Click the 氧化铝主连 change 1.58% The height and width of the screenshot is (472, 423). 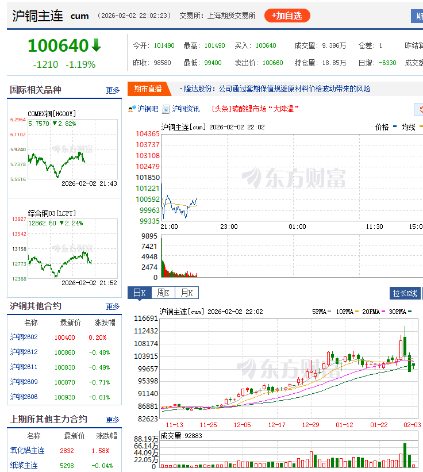coord(101,451)
